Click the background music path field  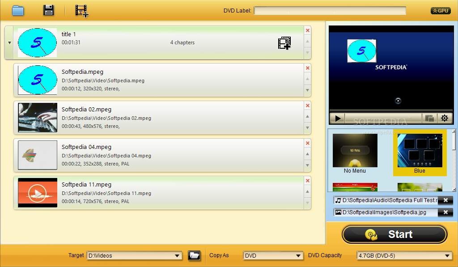click(386, 200)
